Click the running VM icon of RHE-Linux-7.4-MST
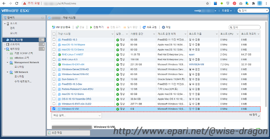The width and height of the screenshot is (270, 139). 59,55
